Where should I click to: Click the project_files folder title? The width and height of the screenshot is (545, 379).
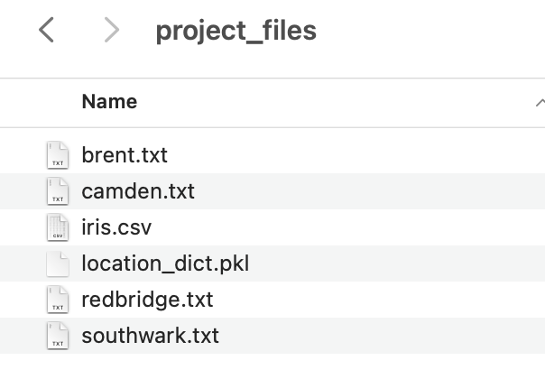pyautogui.click(x=236, y=31)
